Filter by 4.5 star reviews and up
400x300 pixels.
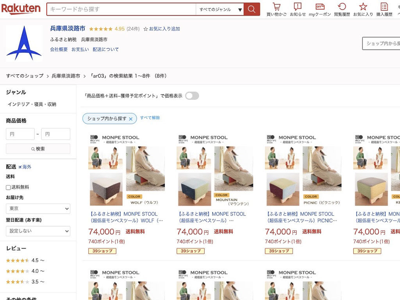(x=25, y=261)
